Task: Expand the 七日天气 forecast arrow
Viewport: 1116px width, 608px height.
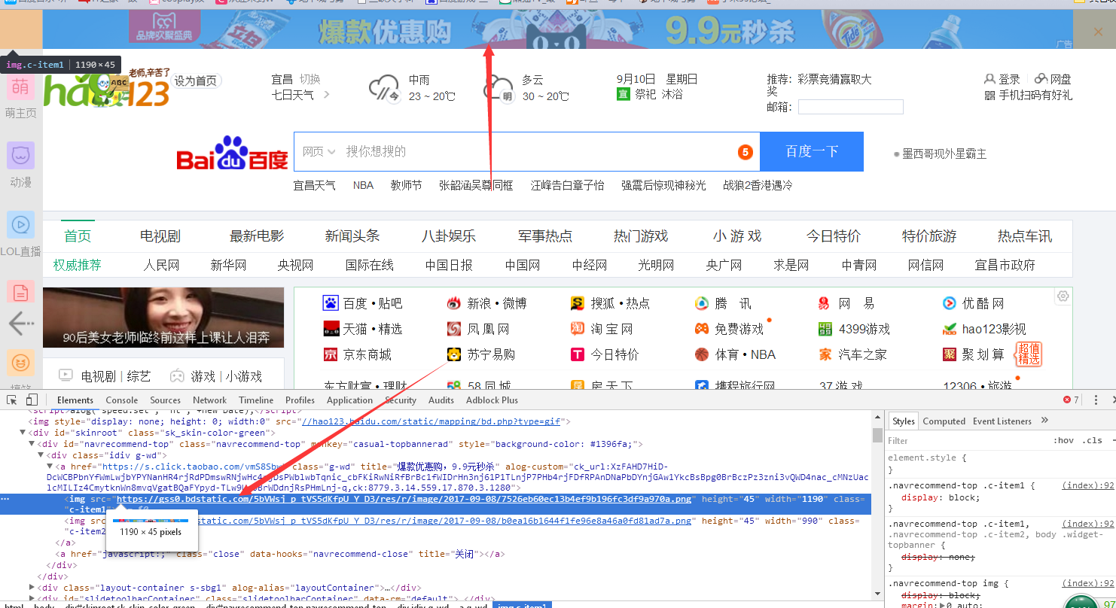Action: point(326,95)
